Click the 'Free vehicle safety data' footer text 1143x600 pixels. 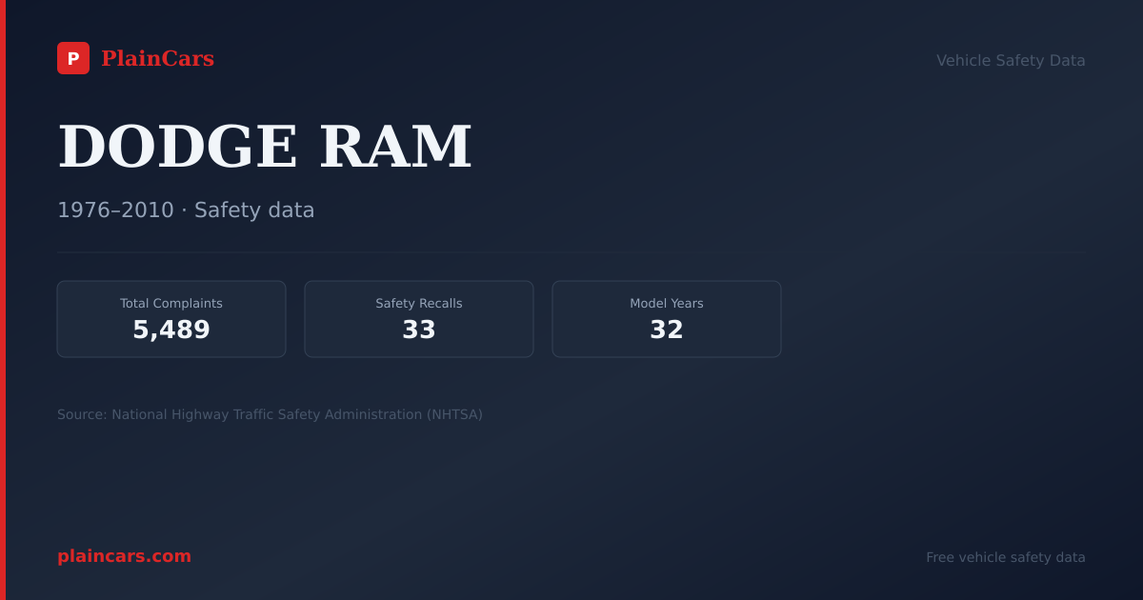pos(1006,557)
